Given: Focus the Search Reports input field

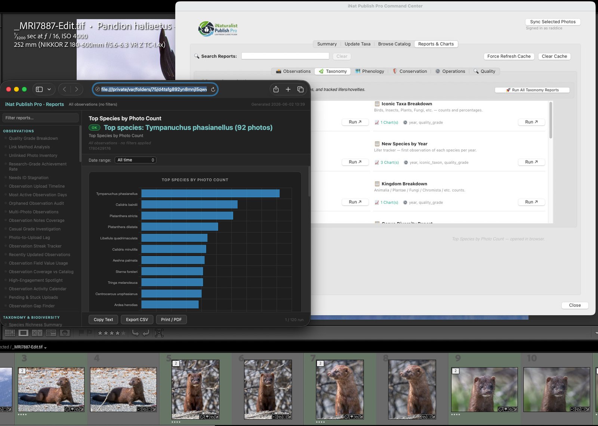Looking at the screenshot, I should pos(285,56).
